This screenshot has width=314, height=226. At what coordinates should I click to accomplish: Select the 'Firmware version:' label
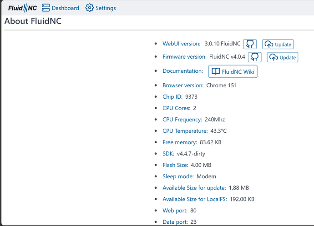click(184, 57)
